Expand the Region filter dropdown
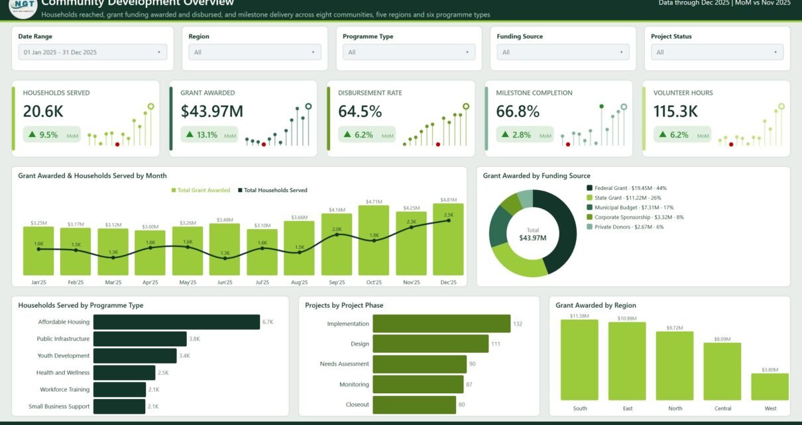This screenshot has width=802, height=425. click(255, 52)
